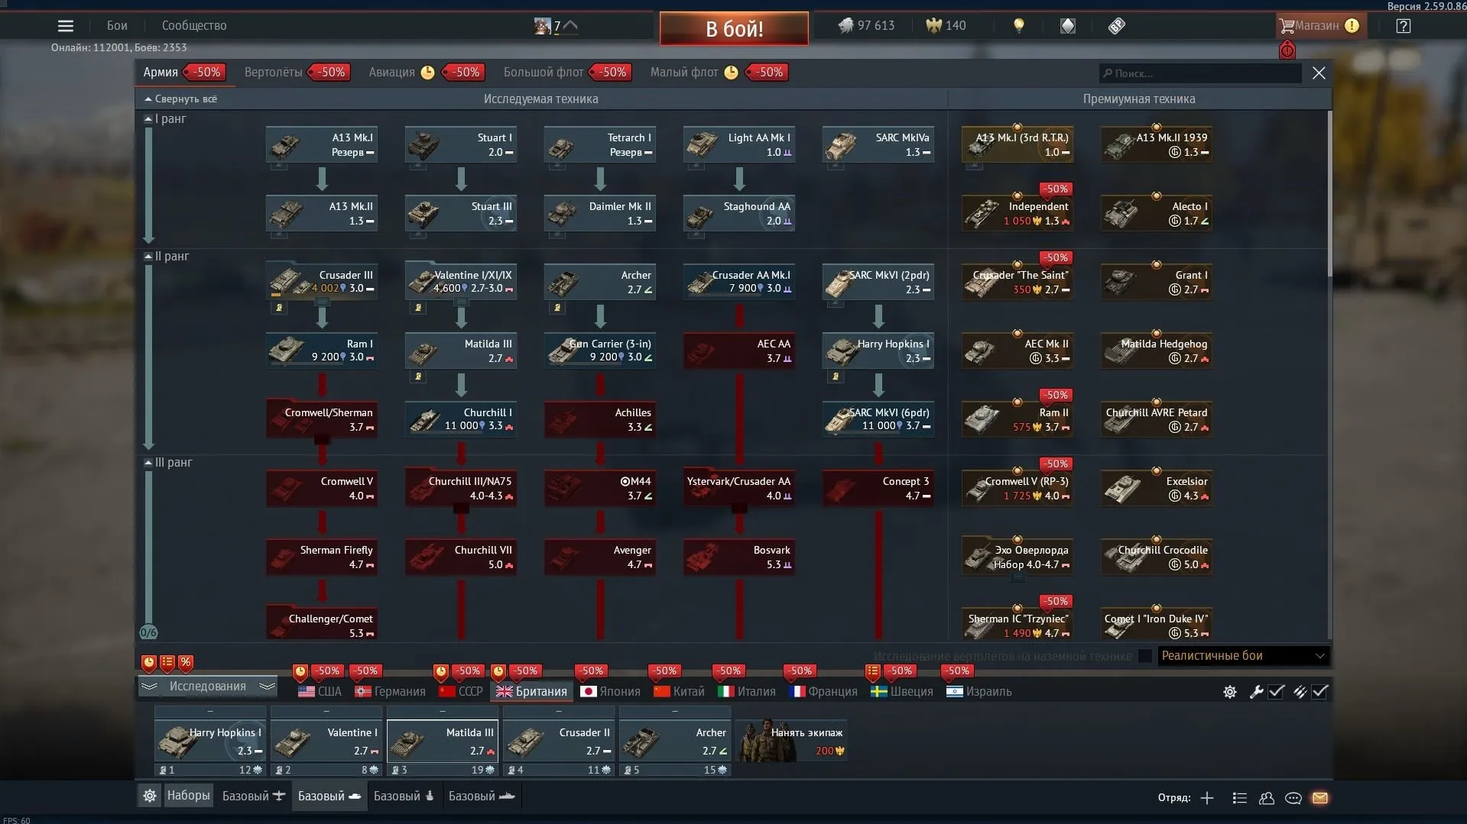Select the Германия nation tab
This screenshot has height=824, width=1467.
390,692
